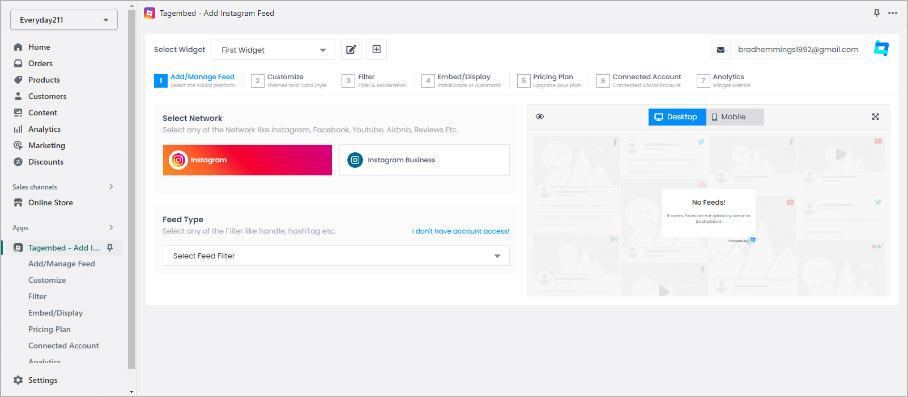This screenshot has width=908, height=397.
Task: Click the Marketing target icon
Action: (18, 145)
